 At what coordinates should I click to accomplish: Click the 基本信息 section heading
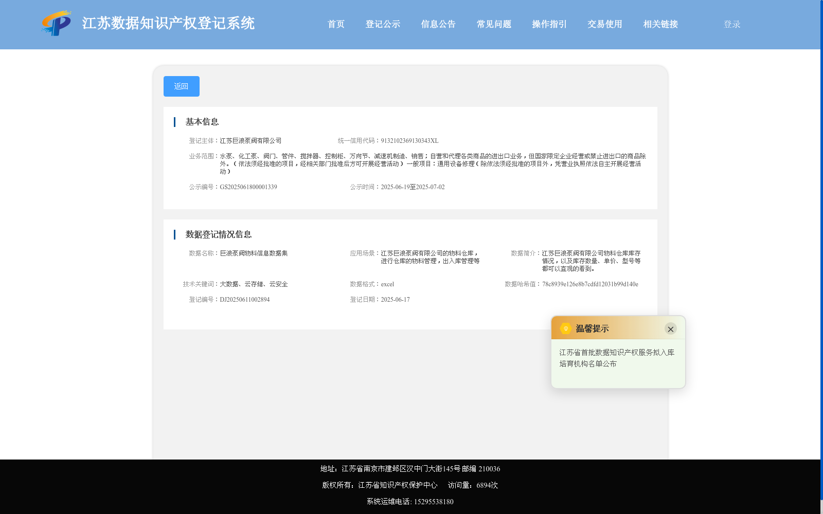(x=202, y=122)
